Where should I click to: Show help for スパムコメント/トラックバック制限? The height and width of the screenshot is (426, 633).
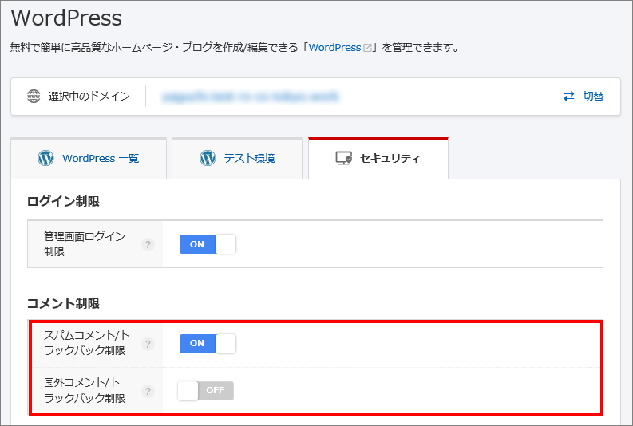[x=148, y=344]
